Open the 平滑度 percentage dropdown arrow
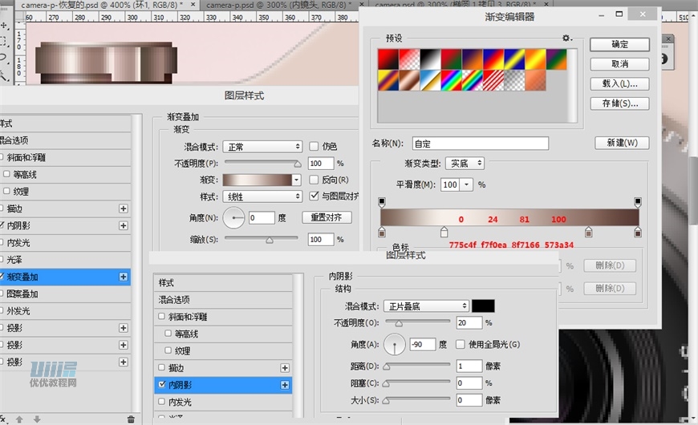Viewport: 698px width, 425px height. pos(466,184)
